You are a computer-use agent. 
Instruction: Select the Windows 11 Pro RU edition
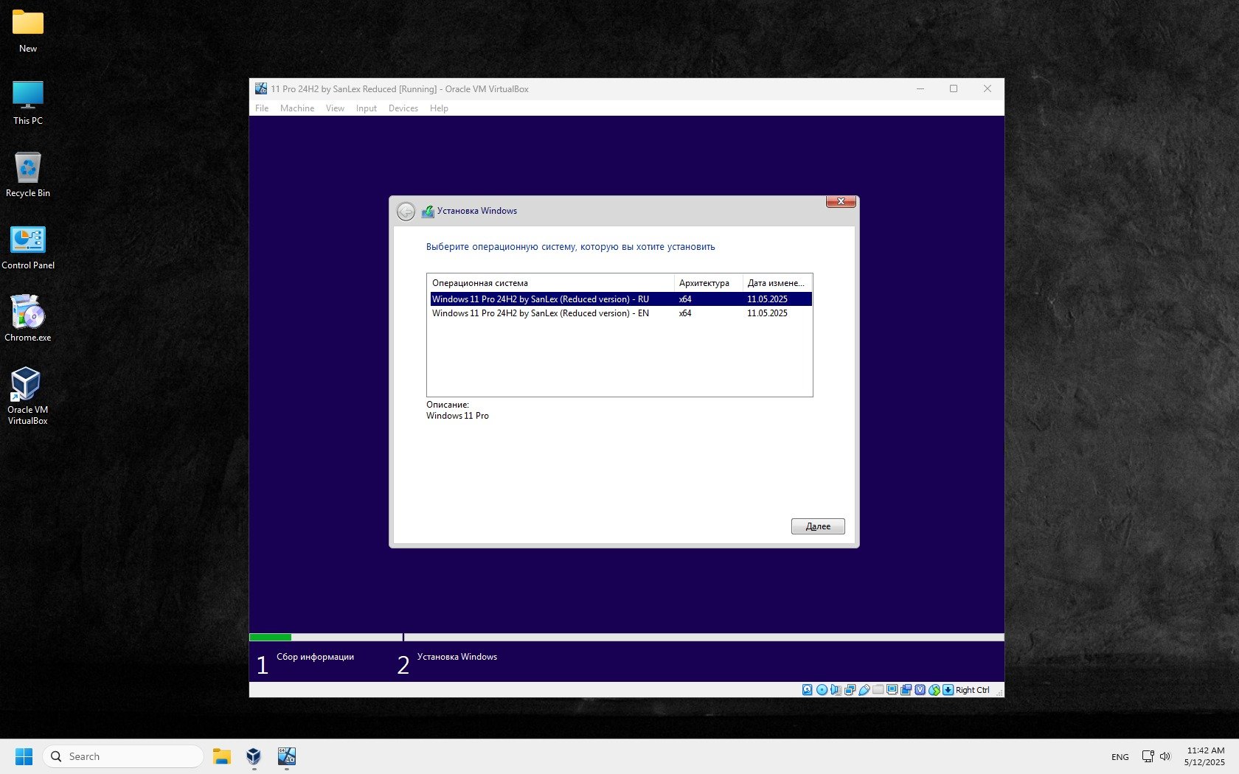click(x=540, y=299)
